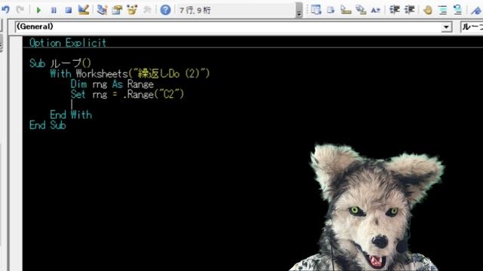Click the Set rng = .Range("C2") line
Viewport: 483px width, 271px height.
pos(128,94)
